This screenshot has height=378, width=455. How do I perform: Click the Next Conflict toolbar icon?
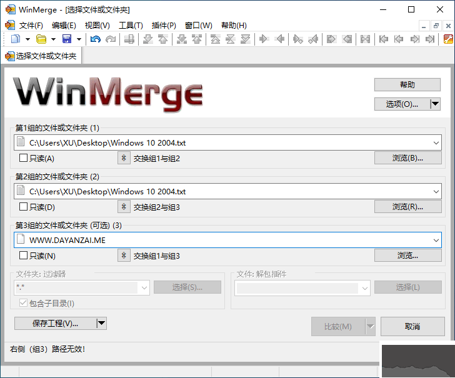[x=182, y=39]
